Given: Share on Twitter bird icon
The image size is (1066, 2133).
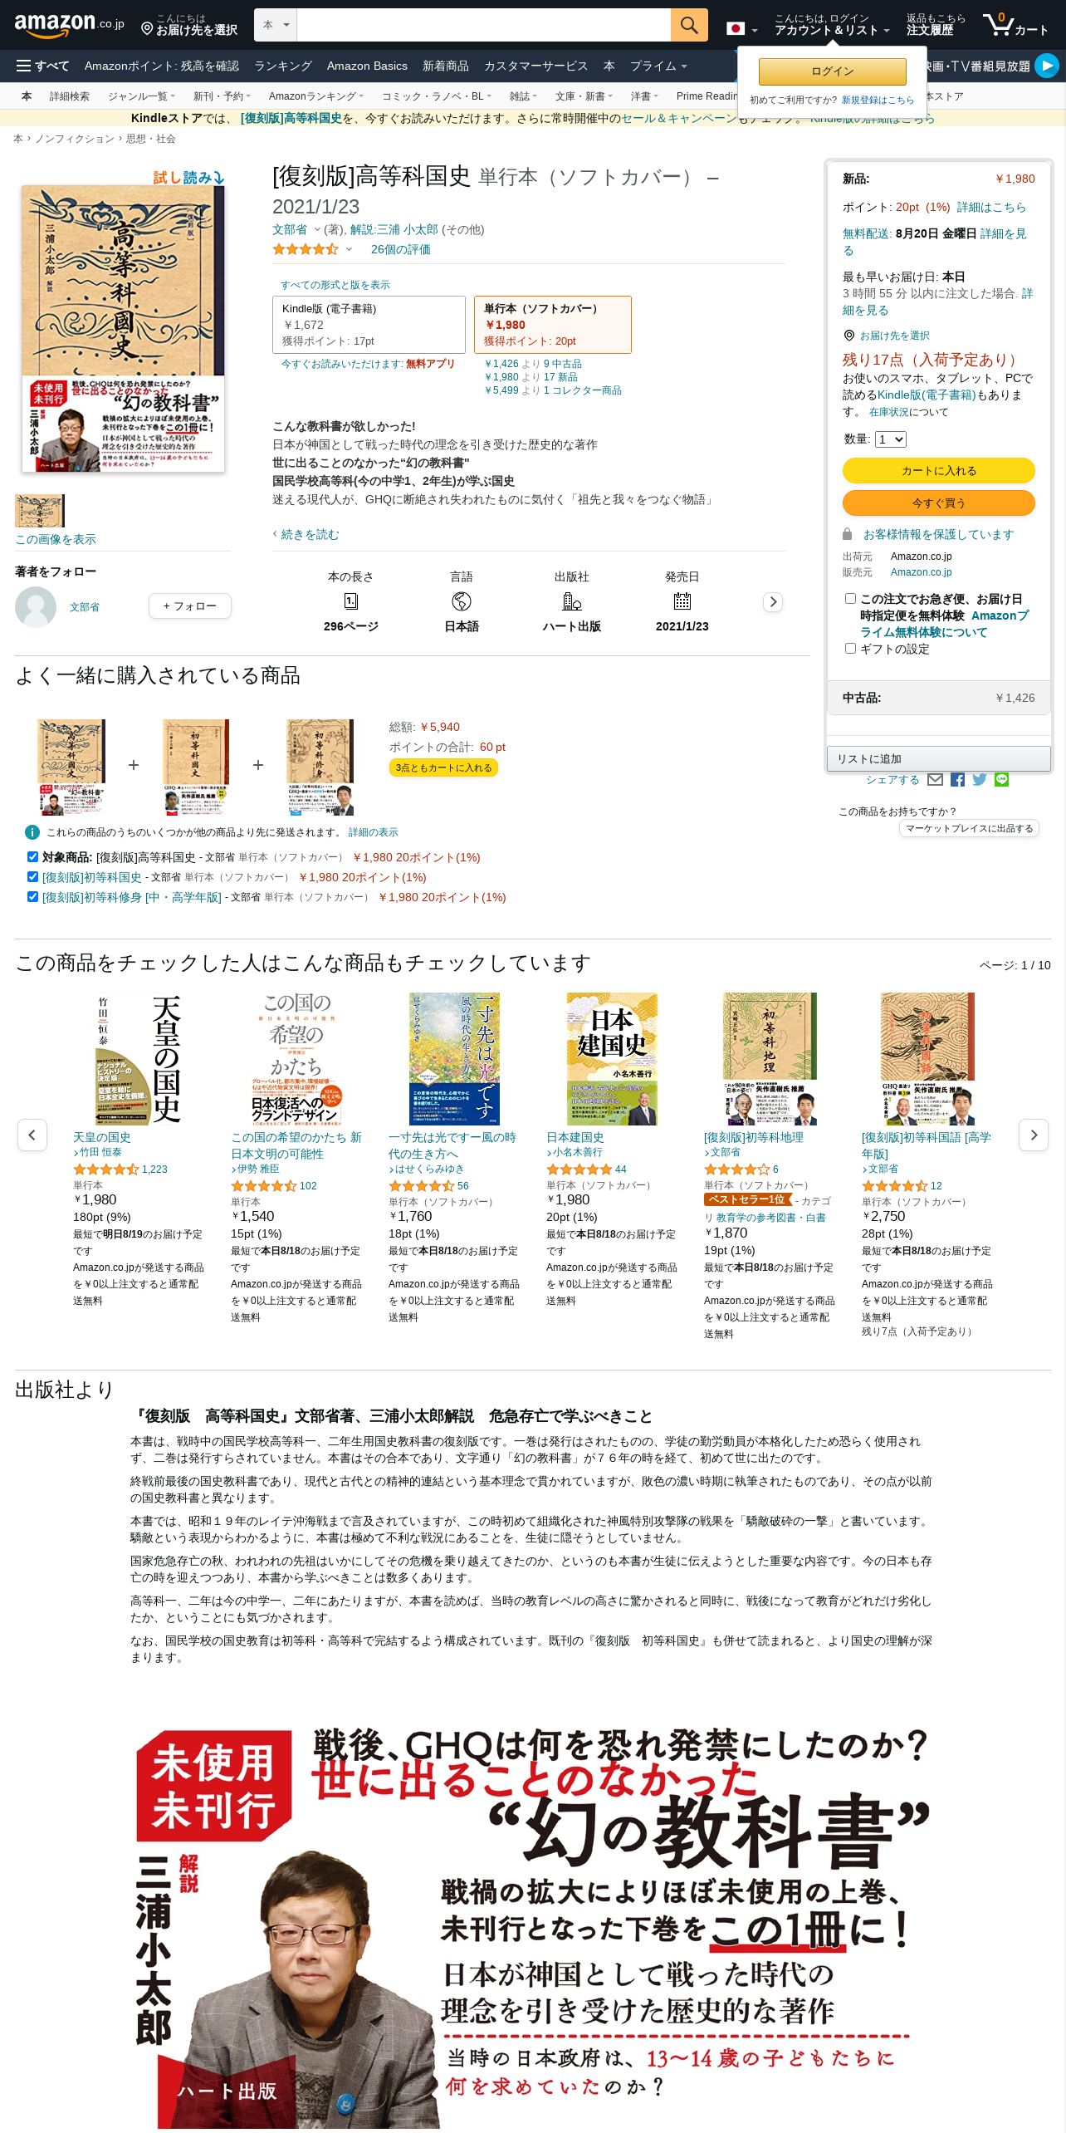Looking at the screenshot, I should (x=980, y=779).
